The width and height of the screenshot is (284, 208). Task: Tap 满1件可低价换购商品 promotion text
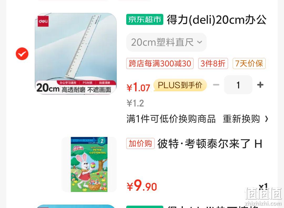171,119
